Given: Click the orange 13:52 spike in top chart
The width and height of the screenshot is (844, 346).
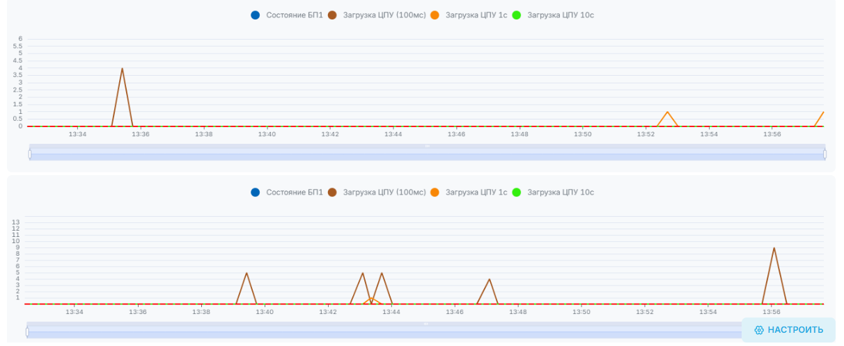Looking at the screenshot, I should click(667, 112).
